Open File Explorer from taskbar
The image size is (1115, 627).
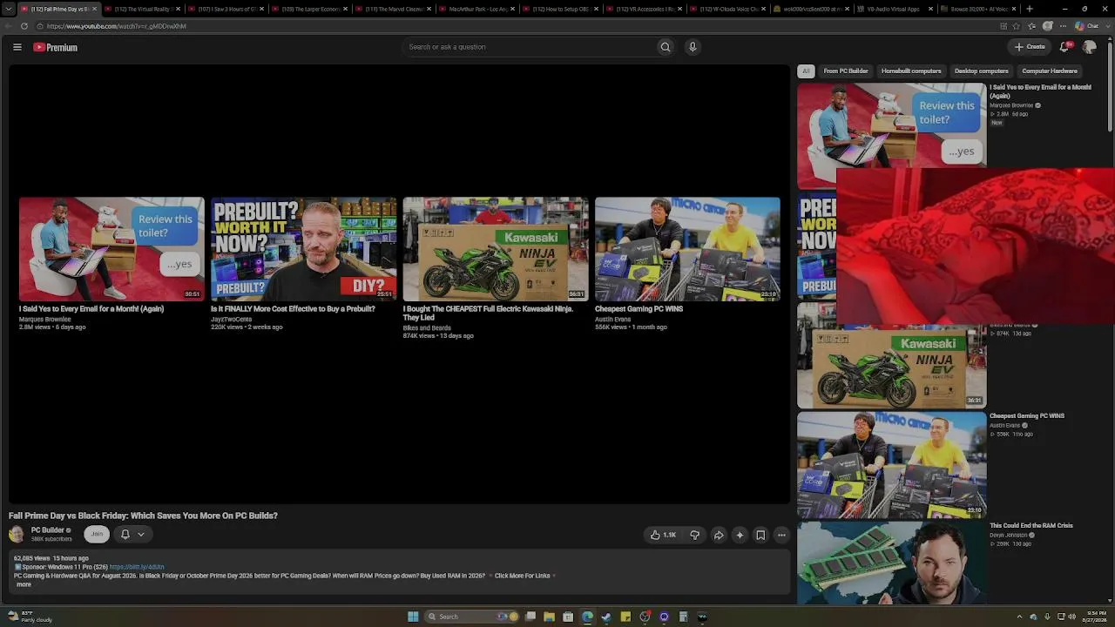pos(549,617)
